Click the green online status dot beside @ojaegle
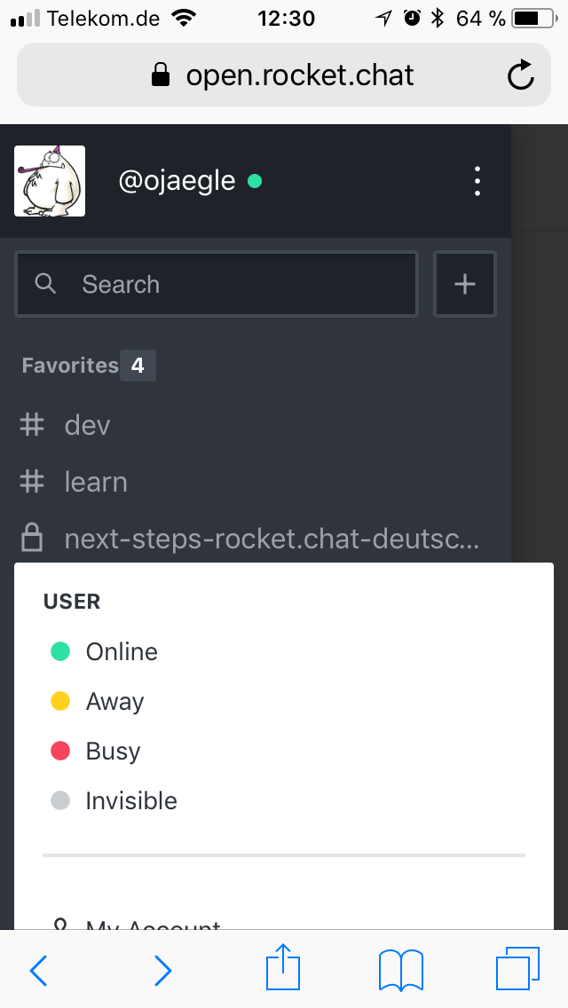 click(x=254, y=180)
